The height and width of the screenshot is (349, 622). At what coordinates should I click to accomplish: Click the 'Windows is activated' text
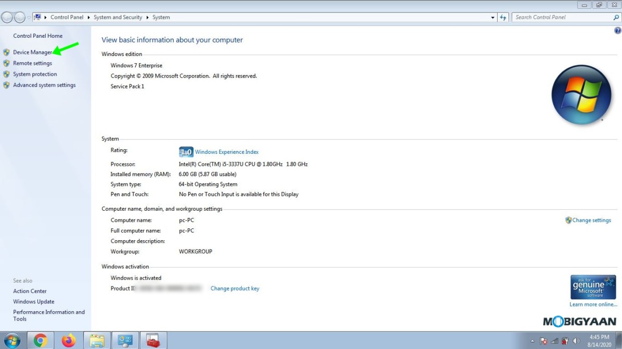tap(136, 278)
